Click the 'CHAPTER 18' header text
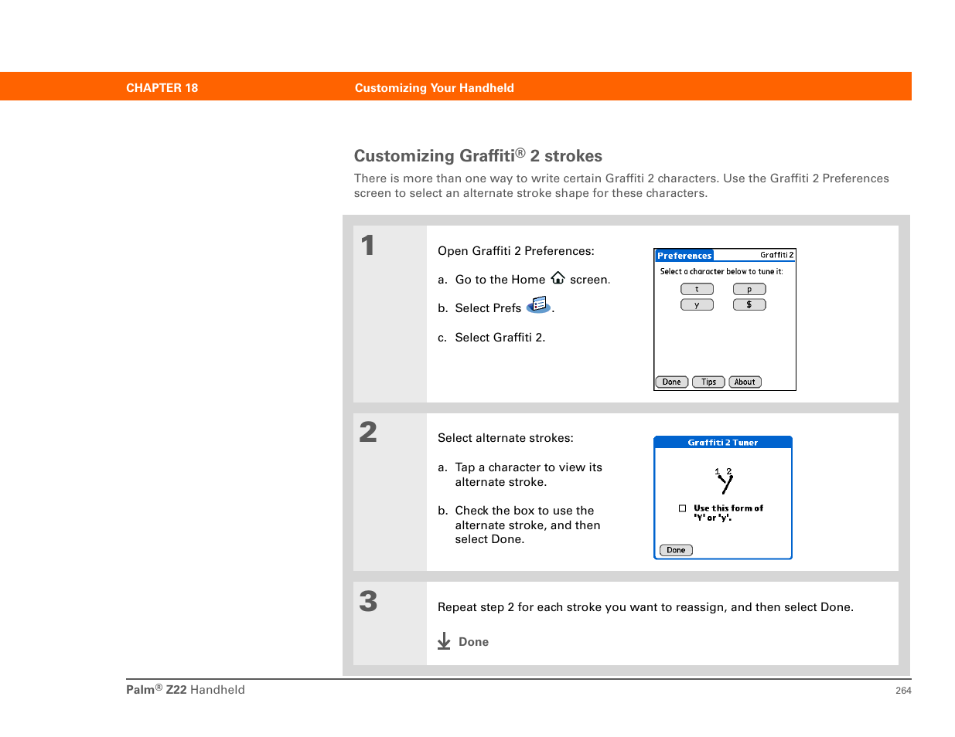 (162, 88)
